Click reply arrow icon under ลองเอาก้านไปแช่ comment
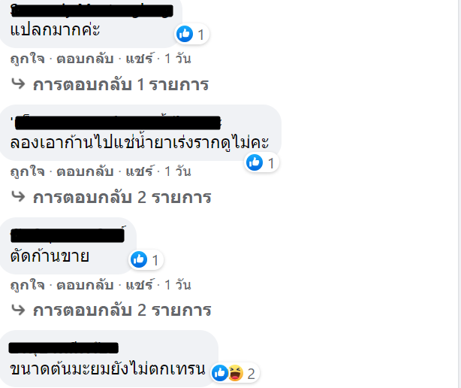Image resolution: width=461 pixels, height=388 pixels. [18, 196]
